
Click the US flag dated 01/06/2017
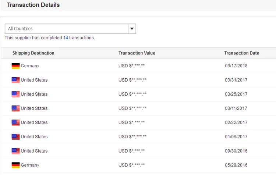pyautogui.click(x=15, y=137)
